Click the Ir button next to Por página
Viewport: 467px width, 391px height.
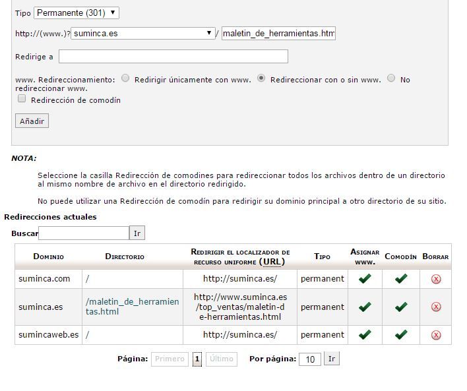coord(332,359)
